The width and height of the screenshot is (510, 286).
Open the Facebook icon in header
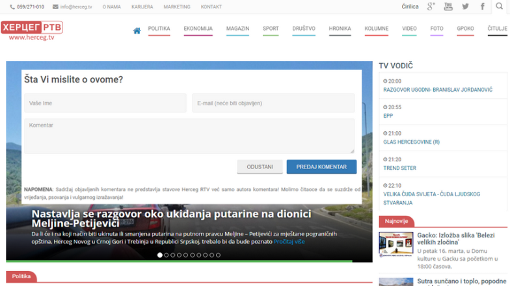[482, 6]
